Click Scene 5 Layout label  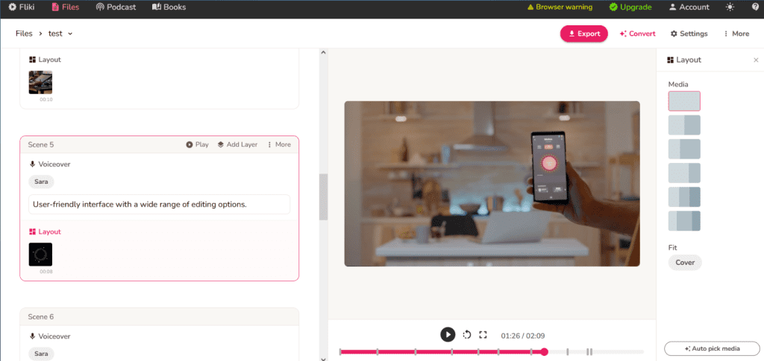coord(45,231)
